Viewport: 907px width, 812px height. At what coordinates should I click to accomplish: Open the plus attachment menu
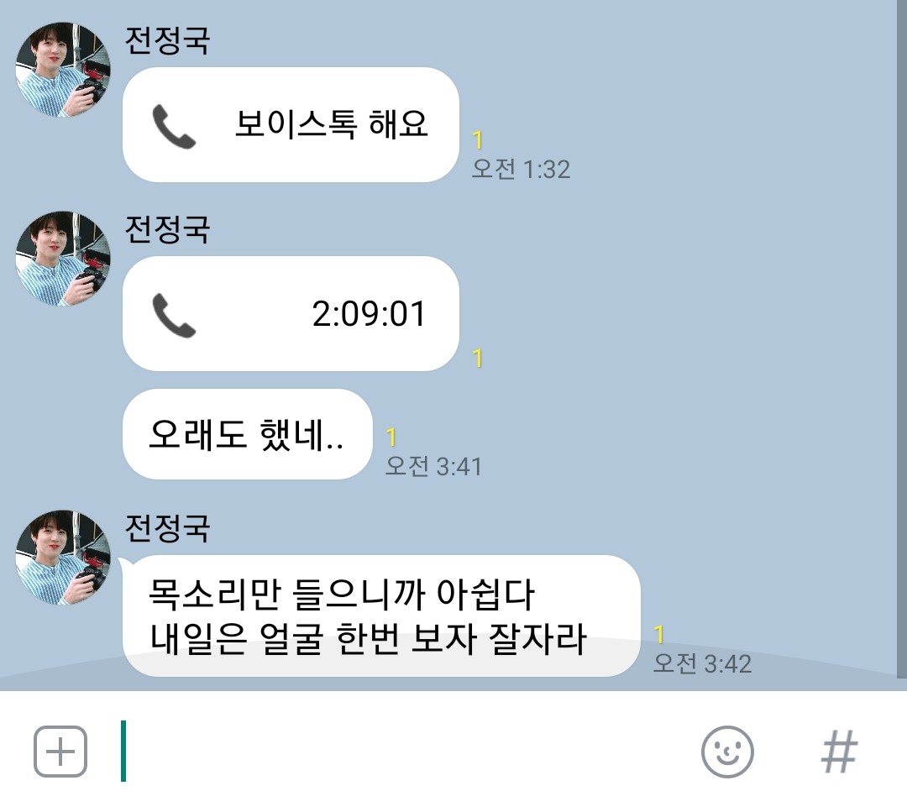pyautogui.click(x=60, y=752)
